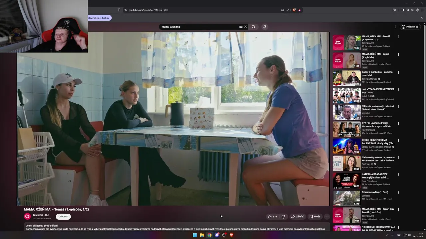426x239 pixels.
Task: Save video with Uložiť button
Action: tap(315, 216)
